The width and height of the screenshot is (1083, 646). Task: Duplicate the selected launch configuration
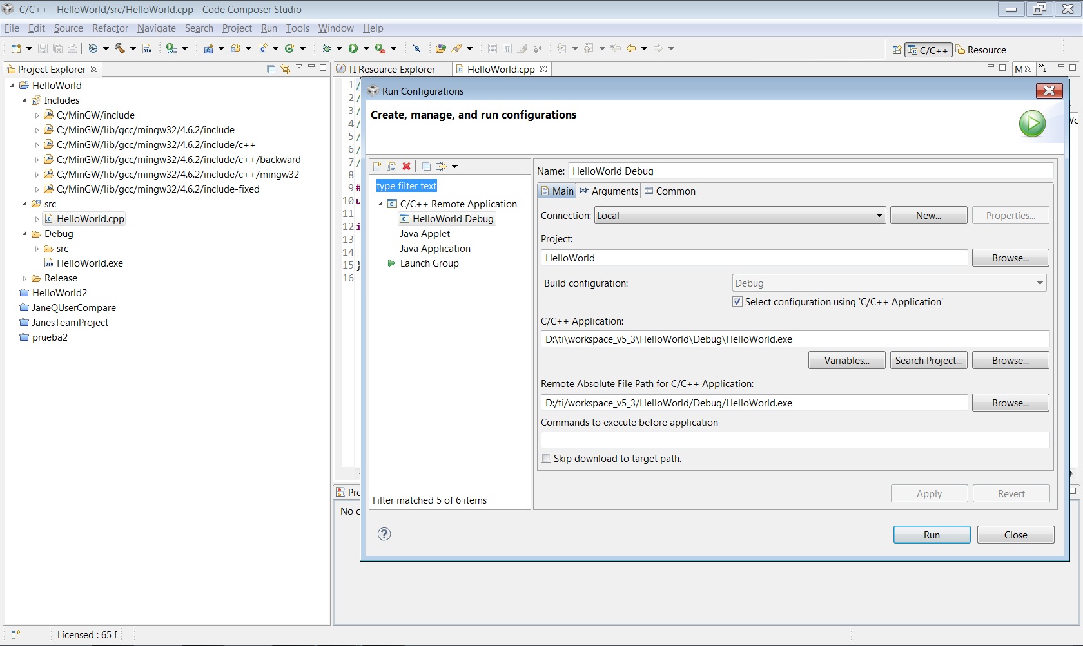pos(392,166)
